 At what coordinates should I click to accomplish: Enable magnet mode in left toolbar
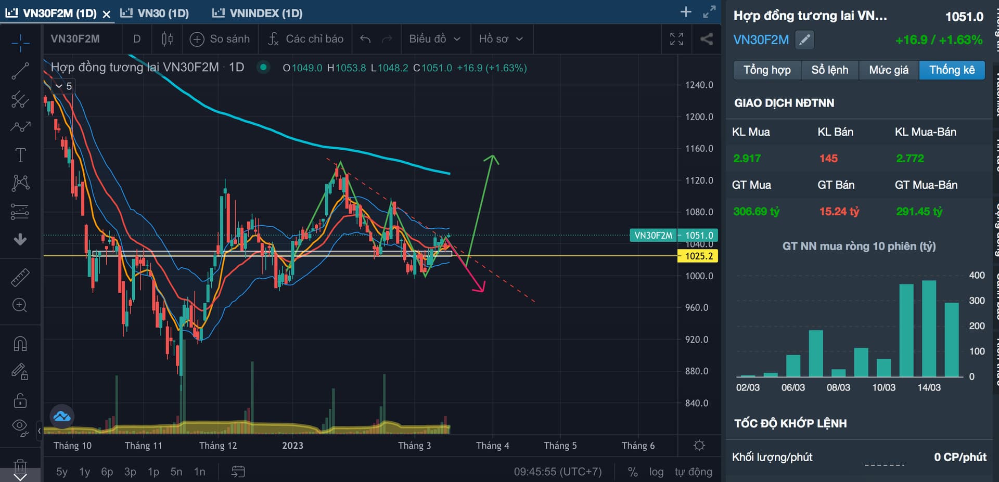(x=20, y=344)
